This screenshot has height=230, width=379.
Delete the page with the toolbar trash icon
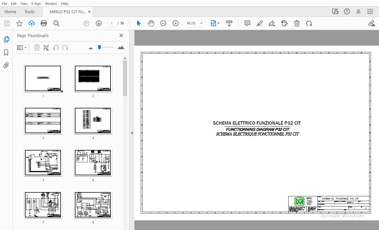(297, 23)
